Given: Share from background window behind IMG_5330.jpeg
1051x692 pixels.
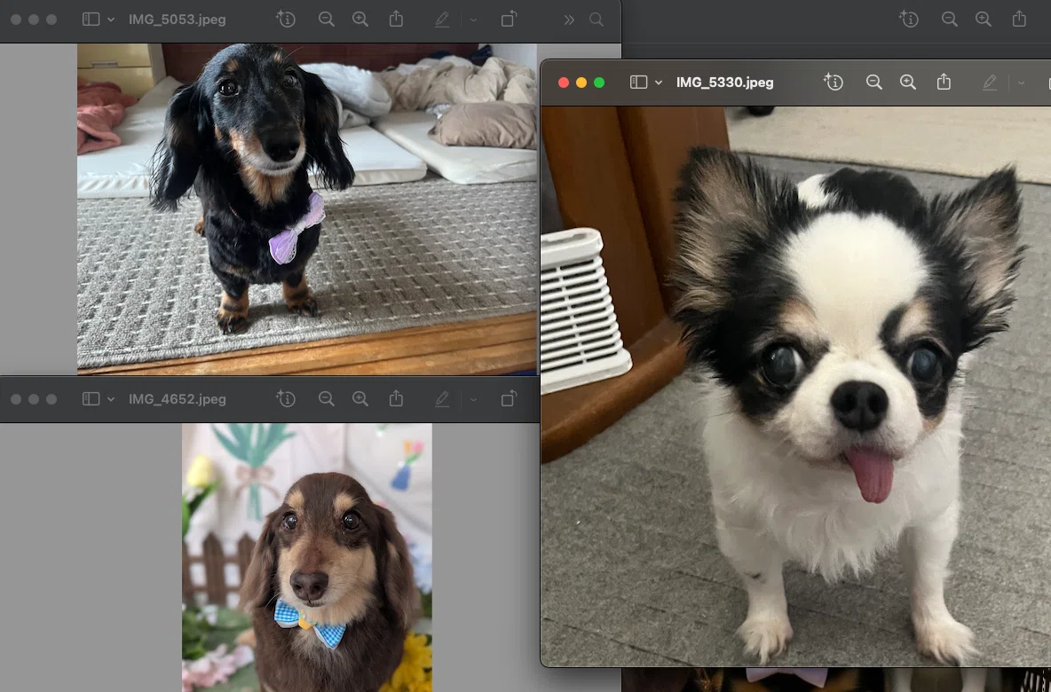Looking at the screenshot, I should pyautogui.click(x=1019, y=19).
